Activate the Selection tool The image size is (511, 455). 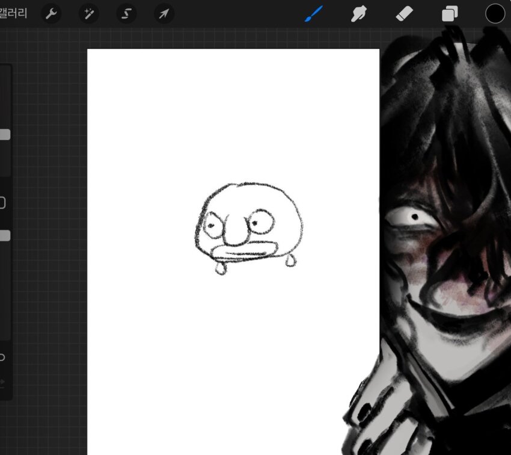tap(126, 13)
